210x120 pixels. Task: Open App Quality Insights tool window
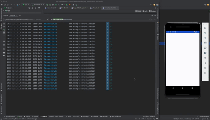point(56,117)
